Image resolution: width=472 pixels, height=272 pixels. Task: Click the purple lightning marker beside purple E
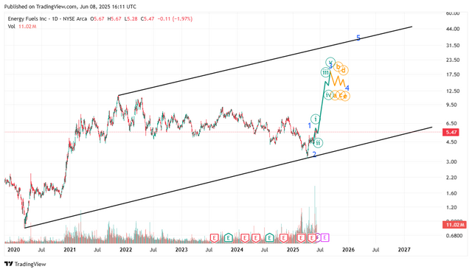click(319, 237)
